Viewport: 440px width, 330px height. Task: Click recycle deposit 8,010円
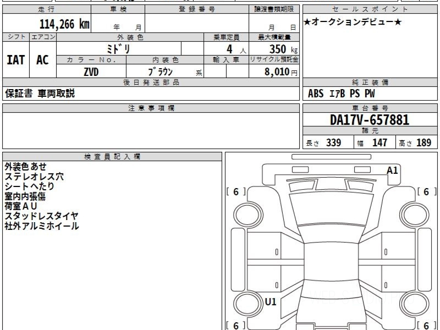[x=281, y=72]
